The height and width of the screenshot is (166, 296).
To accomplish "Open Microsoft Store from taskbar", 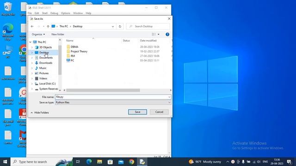I will click(x=110, y=162).
